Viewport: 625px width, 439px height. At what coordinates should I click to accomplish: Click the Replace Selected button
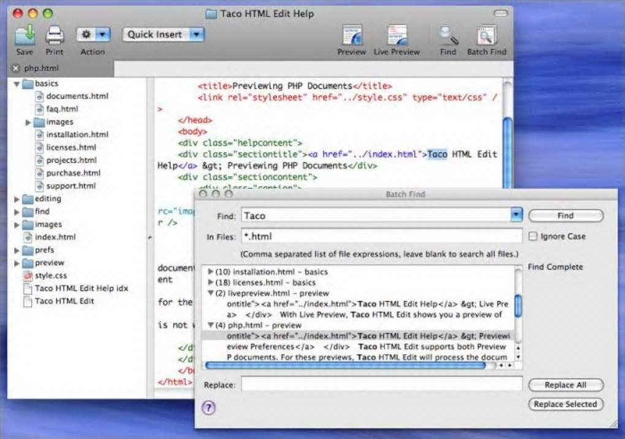point(565,404)
